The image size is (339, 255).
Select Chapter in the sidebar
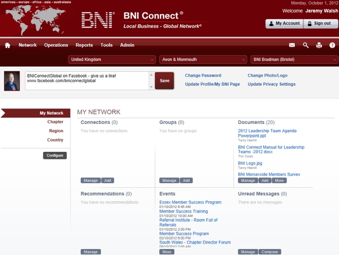pyautogui.click(x=55, y=122)
